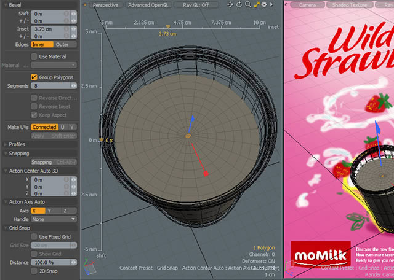Open the Shaded Texture menu in right viewport
This screenshot has height=280, width=394.
tap(350, 5)
